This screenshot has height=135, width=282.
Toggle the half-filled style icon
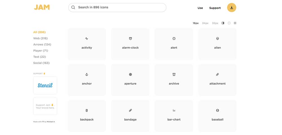(223, 23)
